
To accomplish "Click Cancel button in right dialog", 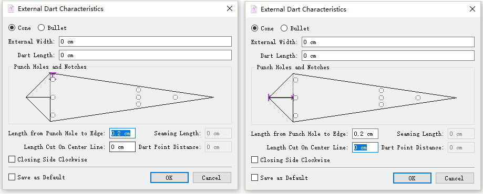I will [x=455, y=178].
